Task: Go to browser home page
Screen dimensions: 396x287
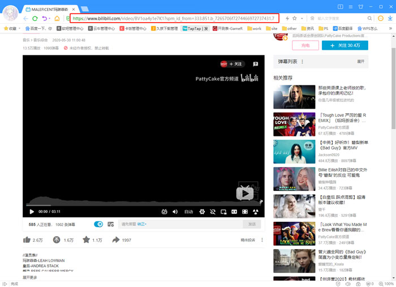Action: click(x=57, y=18)
